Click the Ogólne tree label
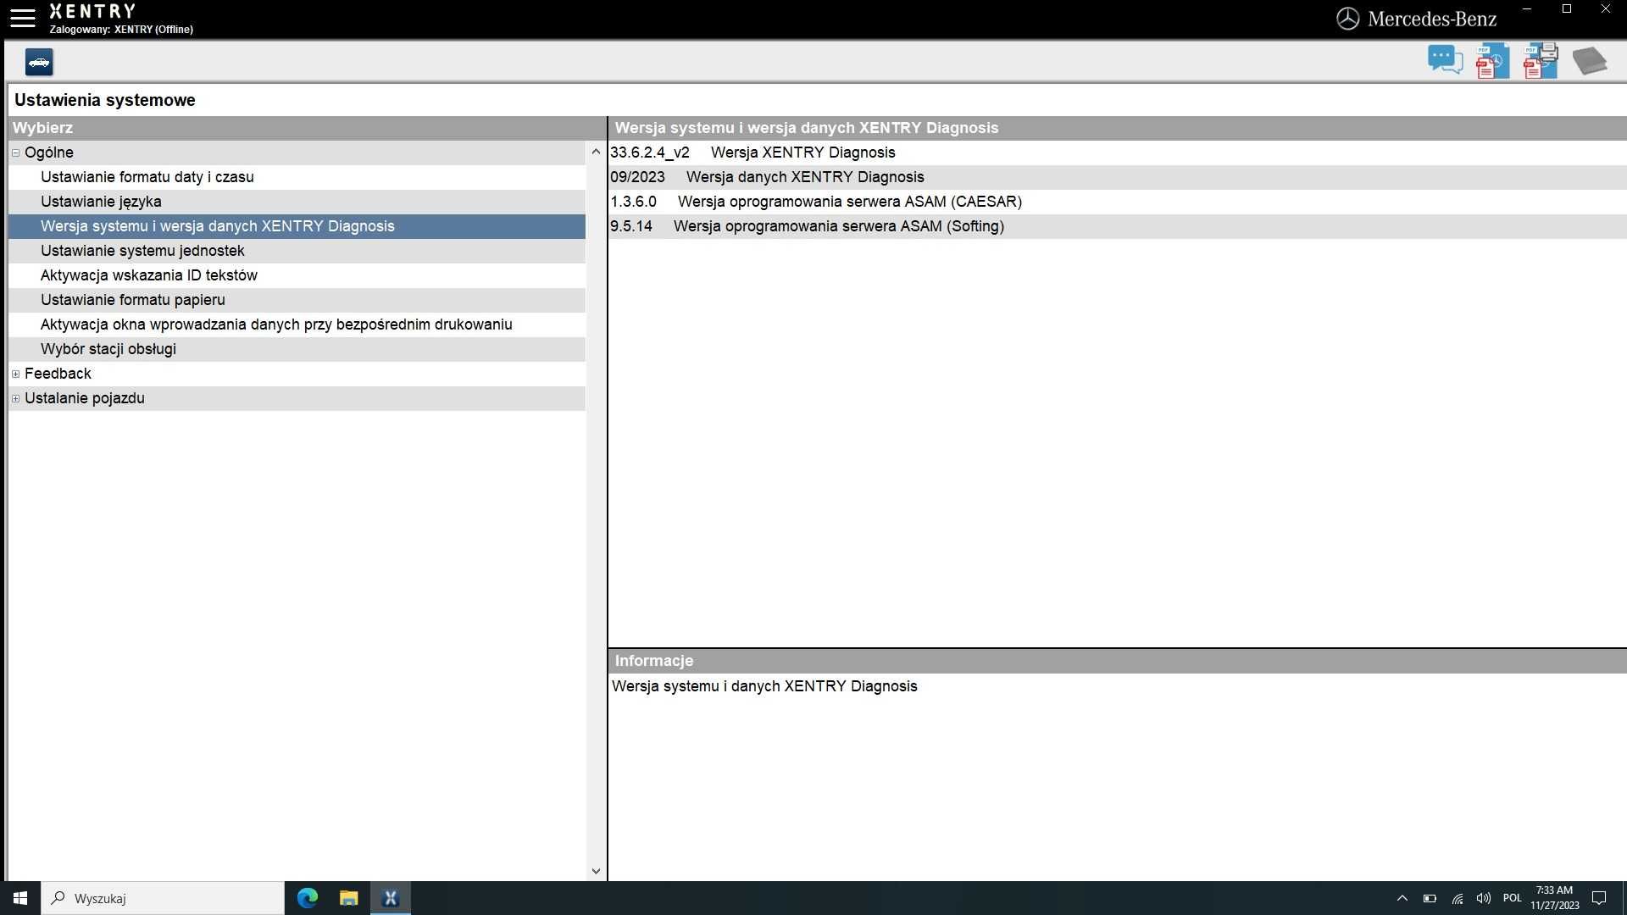Viewport: 1627px width, 915px height. point(49,152)
